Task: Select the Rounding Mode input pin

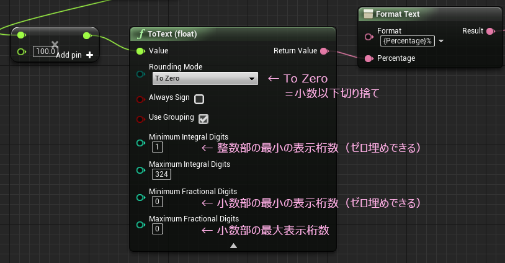Action: [x=141, y=74]
